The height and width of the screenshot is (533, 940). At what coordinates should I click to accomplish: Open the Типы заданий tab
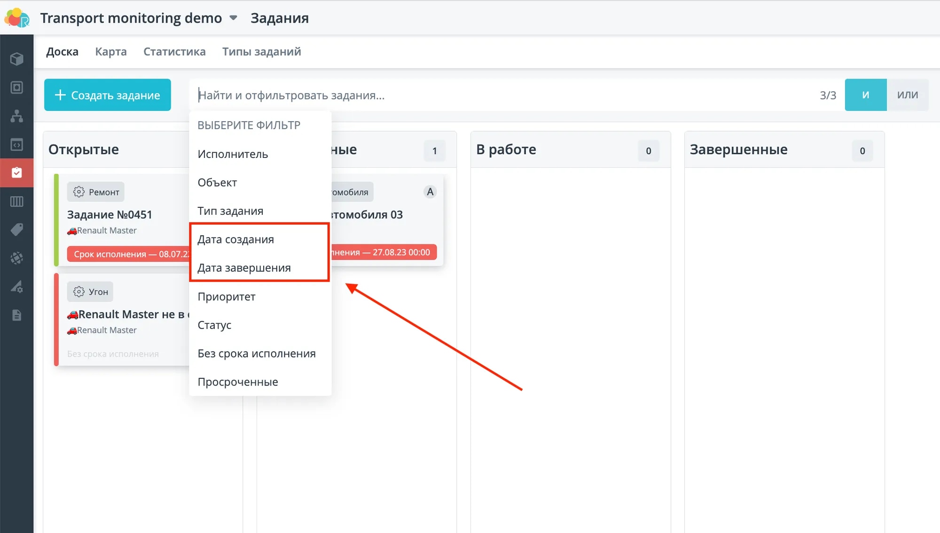261,52
